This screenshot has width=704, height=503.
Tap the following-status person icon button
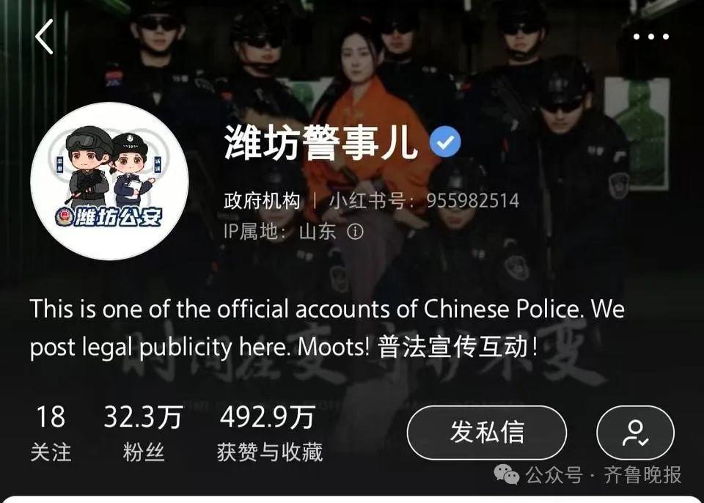pos(635,433)
